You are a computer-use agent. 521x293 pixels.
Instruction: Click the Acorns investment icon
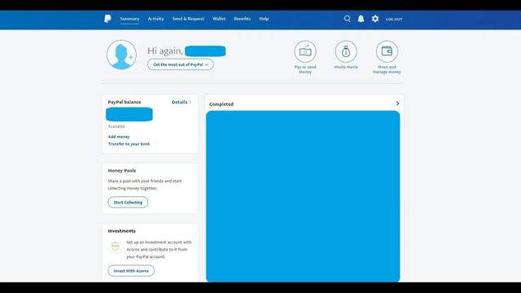point(116,247)
